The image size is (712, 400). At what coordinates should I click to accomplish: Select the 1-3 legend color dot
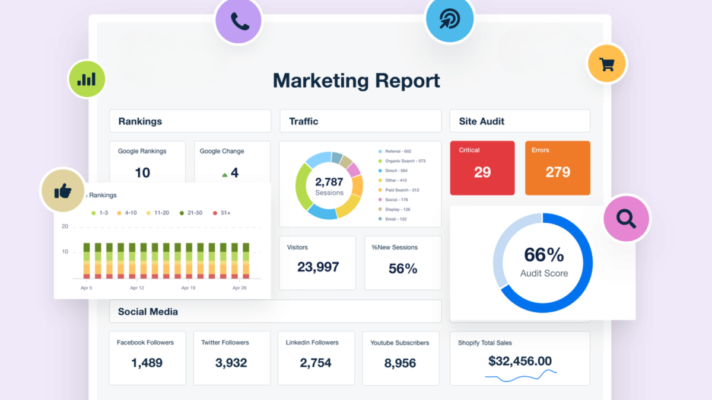pyautogui.click(x=93, y=213)
